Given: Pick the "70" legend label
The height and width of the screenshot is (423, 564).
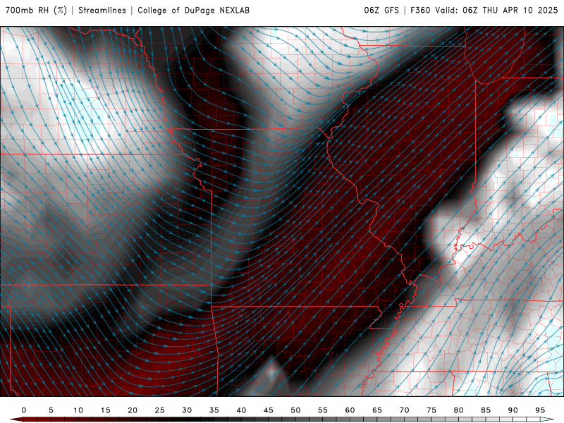Looking at the screenshot, I should click(404, 410).
